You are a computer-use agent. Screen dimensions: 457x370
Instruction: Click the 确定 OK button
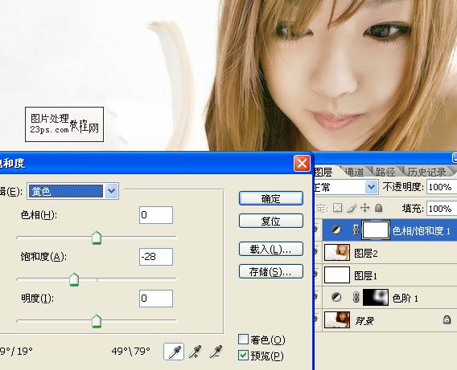[271, 199]
